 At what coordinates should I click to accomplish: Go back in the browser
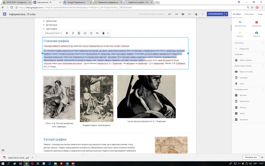(3, 7)
